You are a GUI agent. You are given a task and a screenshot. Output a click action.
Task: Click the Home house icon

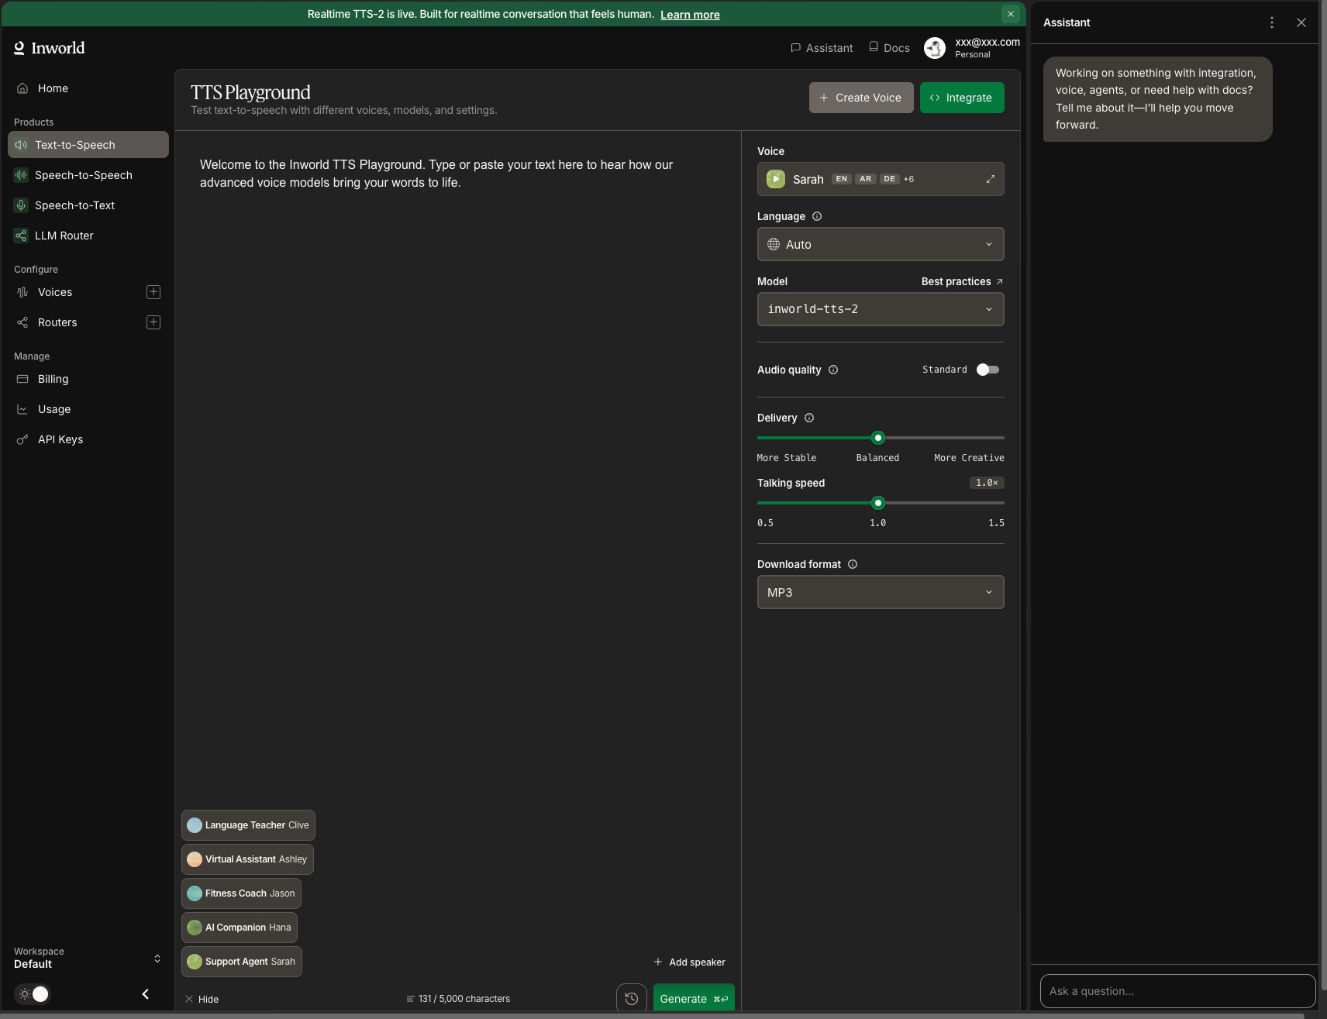(x=22, y=88)
